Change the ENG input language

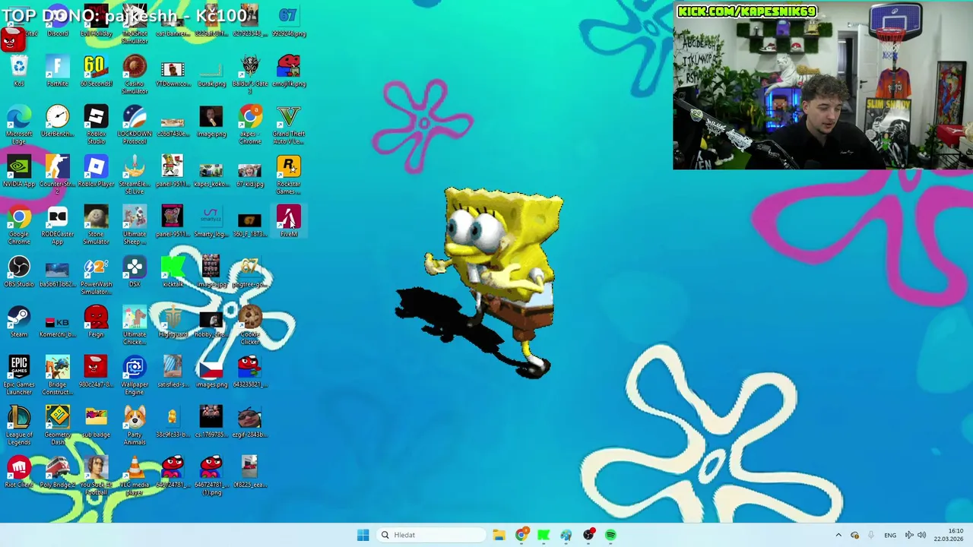pos(889,535)
